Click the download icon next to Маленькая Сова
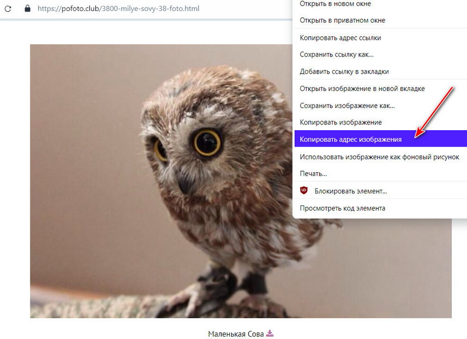The height and width of the screenshot is (339, 467). (270, 333)
